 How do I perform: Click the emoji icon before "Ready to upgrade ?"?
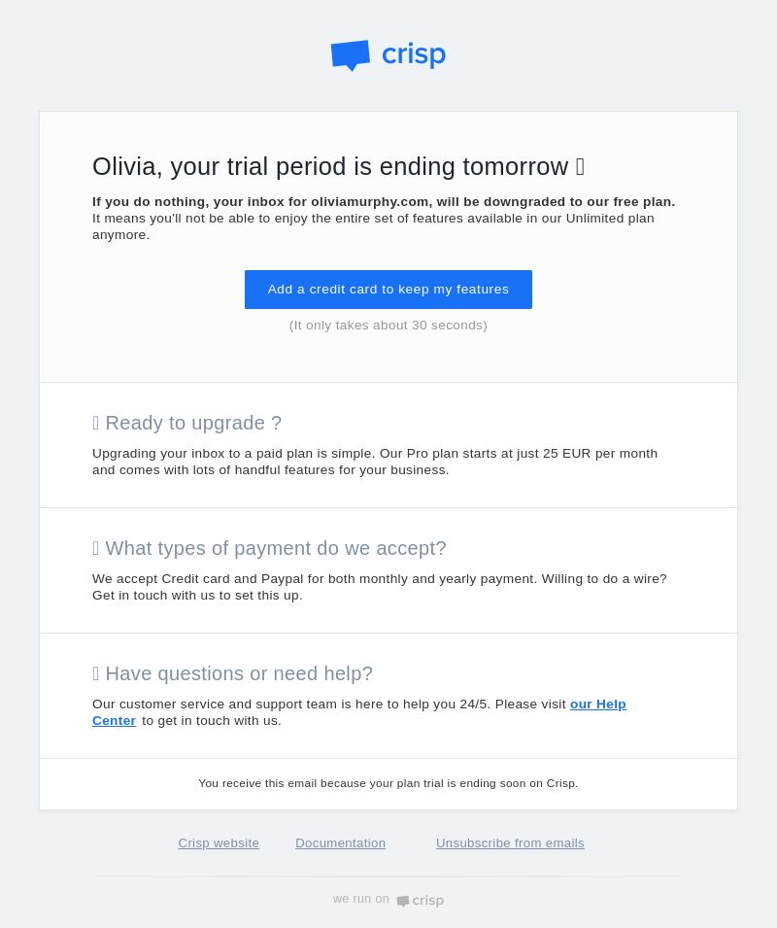[x=96, y=423]
